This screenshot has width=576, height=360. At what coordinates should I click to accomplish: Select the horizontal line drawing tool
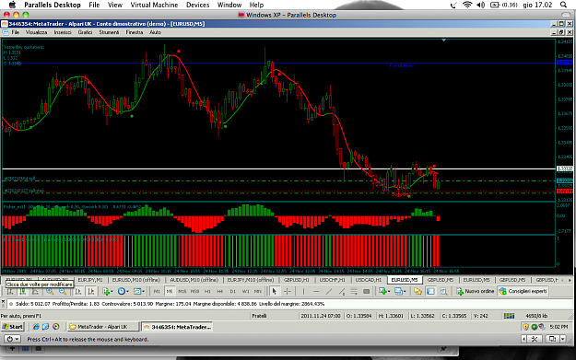(x=316, y=291)
